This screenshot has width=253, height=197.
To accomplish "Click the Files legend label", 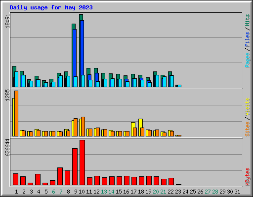I will coord(248,39).
